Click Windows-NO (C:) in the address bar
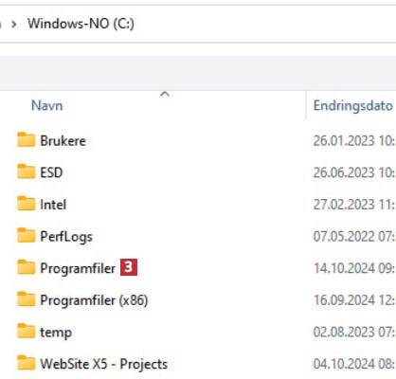The height and width of the screenshot is (379, 396). coord(81,24)
